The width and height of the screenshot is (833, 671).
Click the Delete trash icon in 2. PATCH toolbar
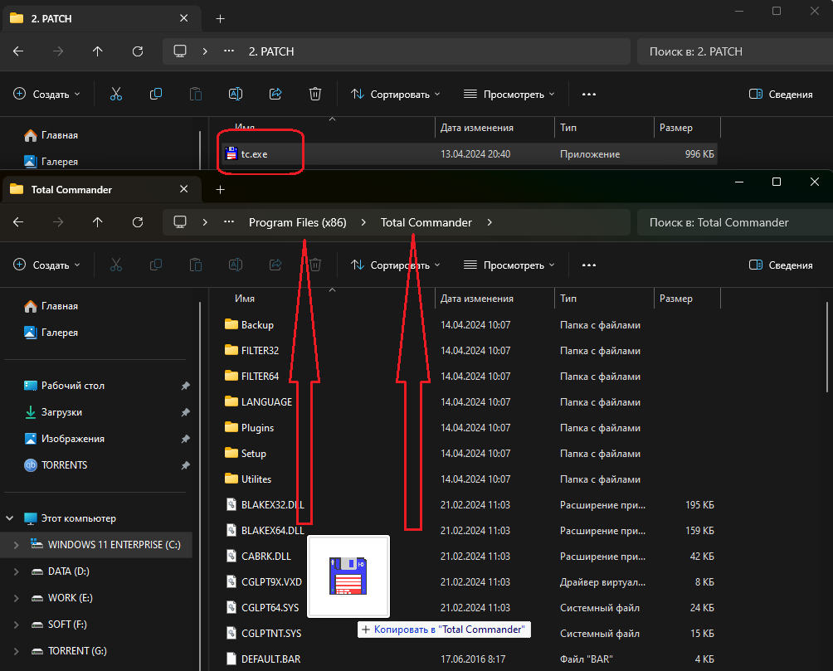(315, 95)
